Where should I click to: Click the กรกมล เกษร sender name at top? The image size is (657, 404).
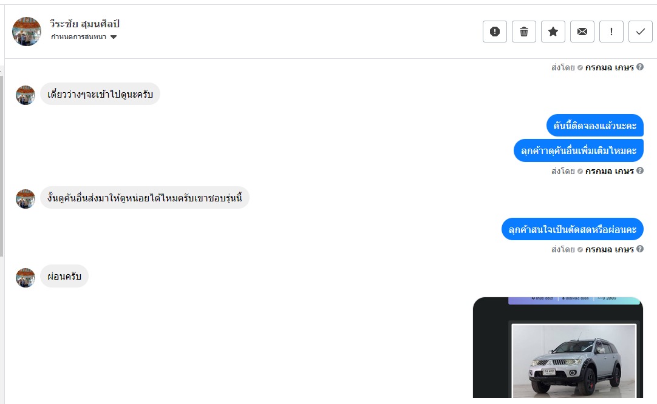[x=609, y=67]
